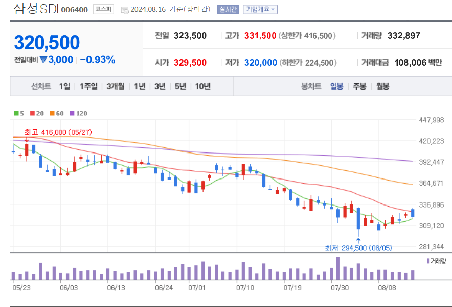Select the 3년 line chart tab
The image size is (452, 307).
160,86
